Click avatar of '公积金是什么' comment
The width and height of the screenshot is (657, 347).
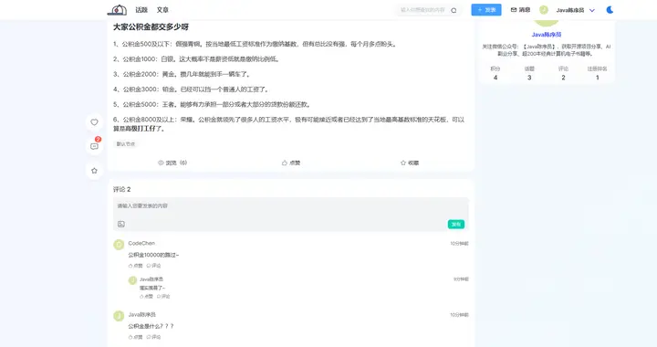click(119, 316)
